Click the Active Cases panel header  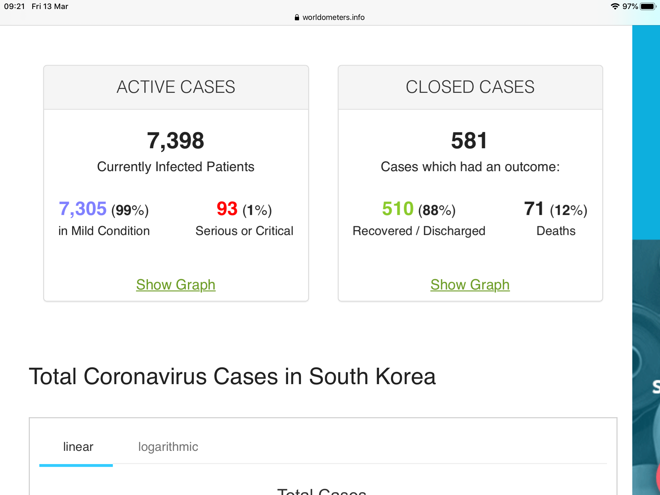point(176,87)
